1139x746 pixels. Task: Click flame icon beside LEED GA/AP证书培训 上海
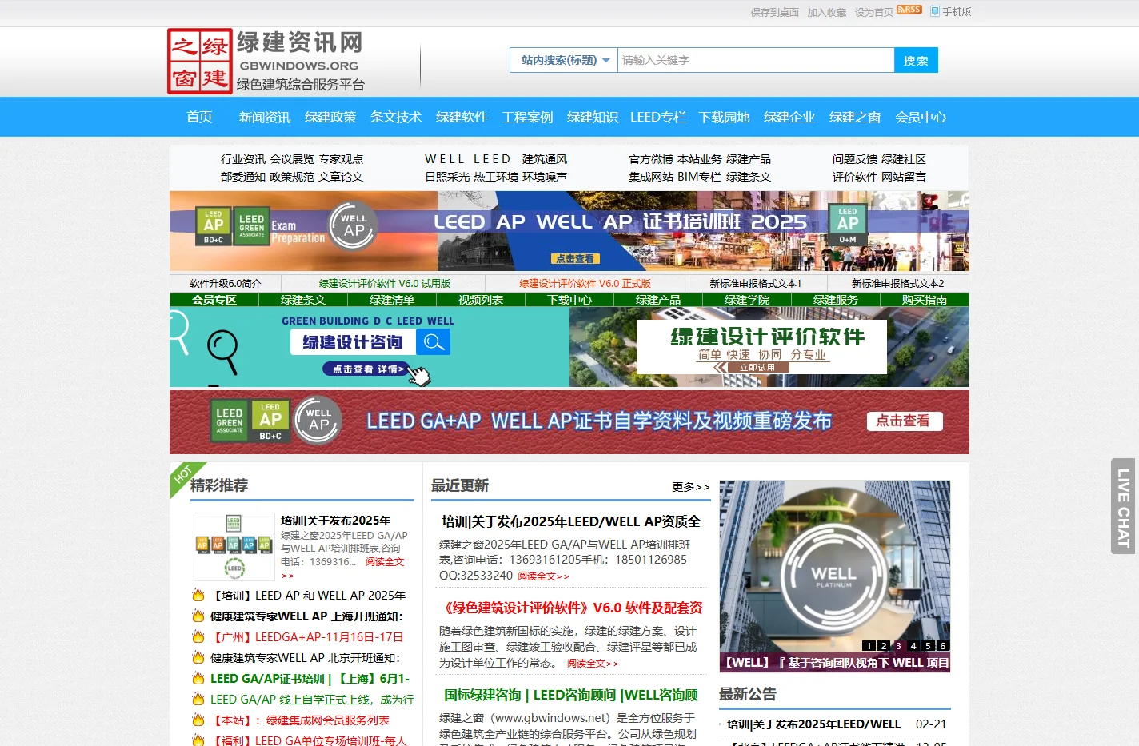coord(198,678)
